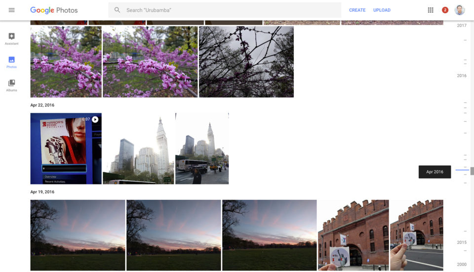The width and height of the screenshot is (474, 272).
Task: Open the account profile avatar
Action: pyautogui.click(x=460, y=10)
